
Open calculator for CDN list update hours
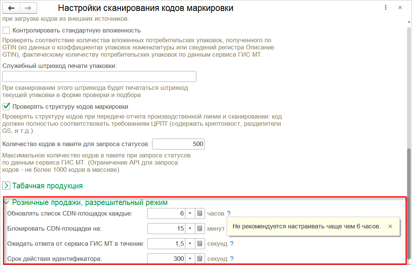pos(200,213)
